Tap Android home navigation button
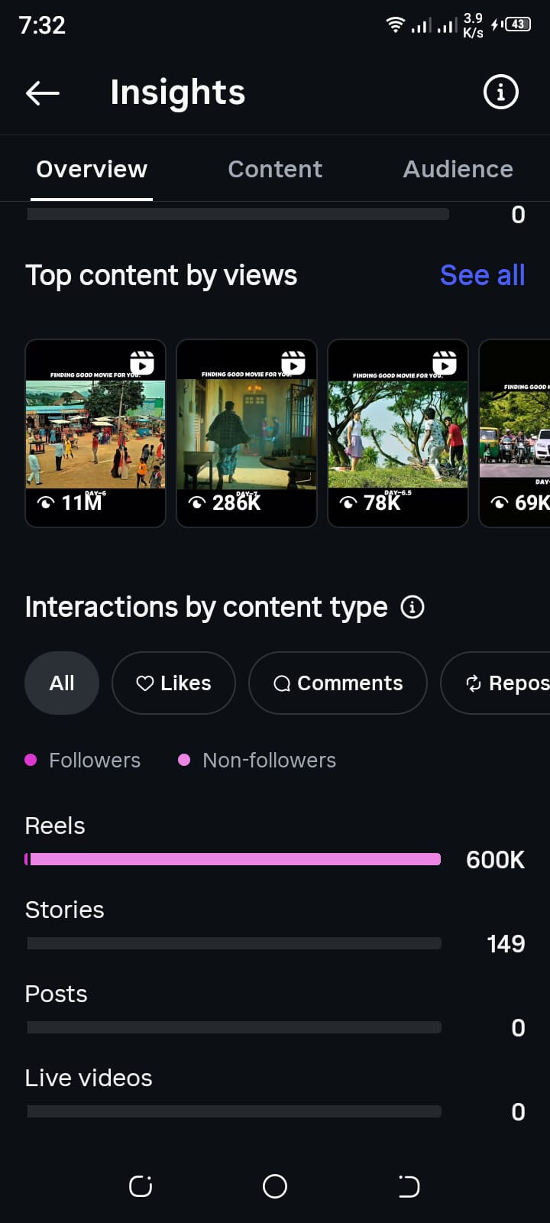The width and height of the screenshot is (550, 1223). click(275, 1186)
